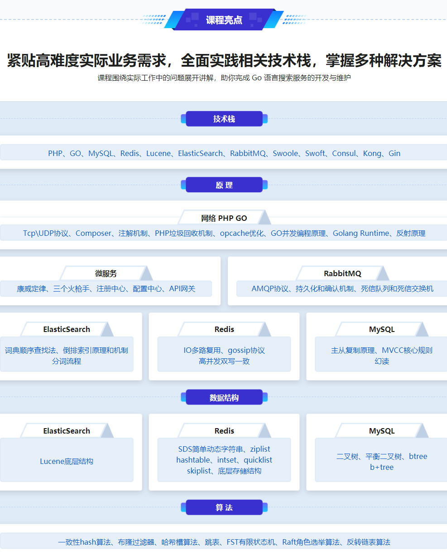
Task: Click the 课程亮点 banner title
Action: click(224, 20)
